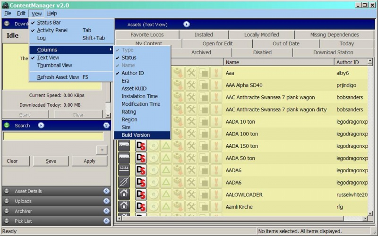This screenshot has height=236, width=378.
Task: Click the DS Download Station icon for AALOWLOADER
Action: pos(141,194)
